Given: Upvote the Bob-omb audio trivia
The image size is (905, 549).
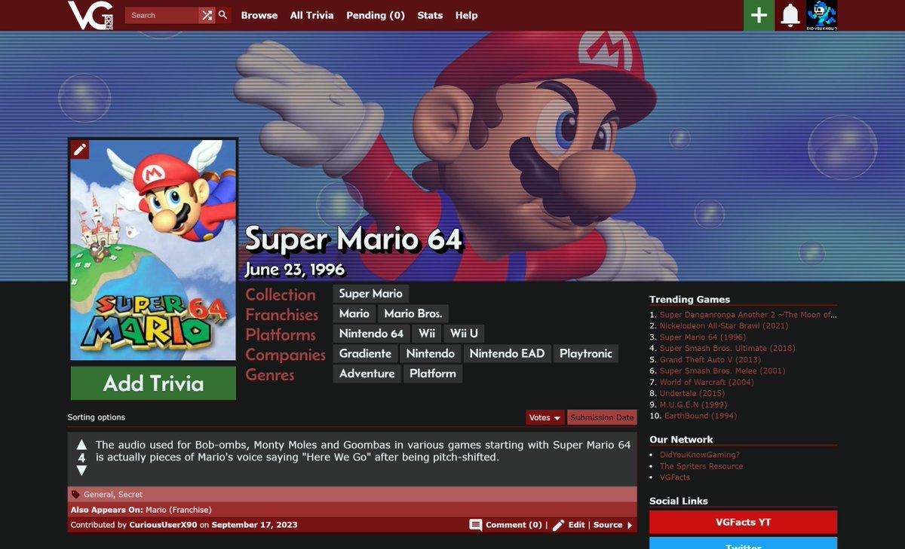Looking at the screenshot, I should pyautogui.click(x=81, y=444).
